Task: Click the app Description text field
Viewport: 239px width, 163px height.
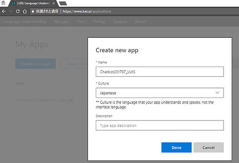Action: click(x=159, y=126)
